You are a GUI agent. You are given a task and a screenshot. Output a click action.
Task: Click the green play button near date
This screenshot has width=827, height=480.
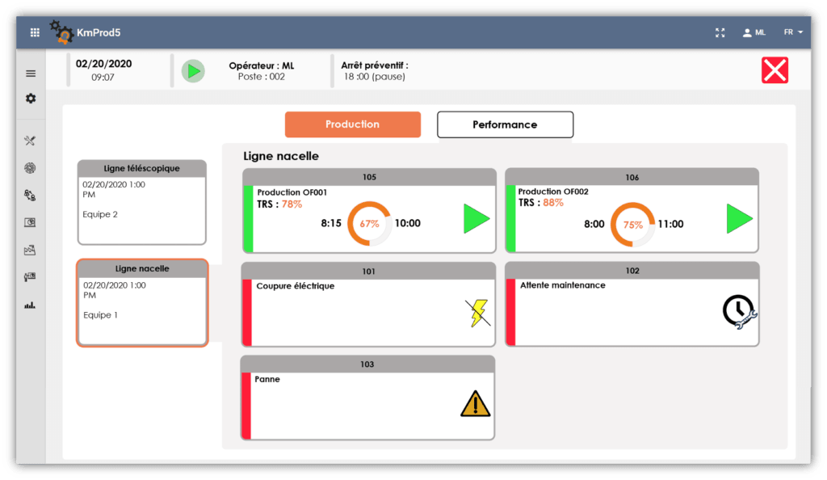tap(193, 70)
